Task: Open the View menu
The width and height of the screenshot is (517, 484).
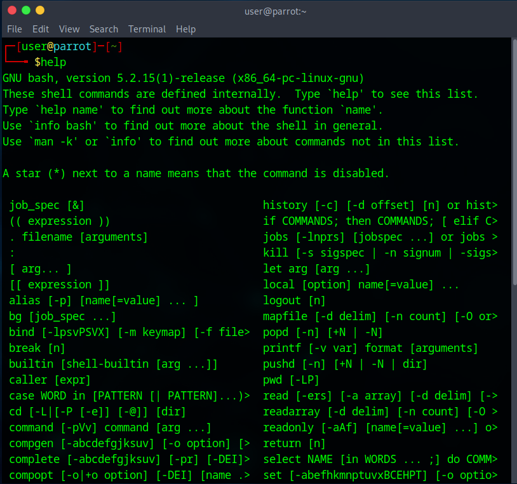Action: [69, 29]
